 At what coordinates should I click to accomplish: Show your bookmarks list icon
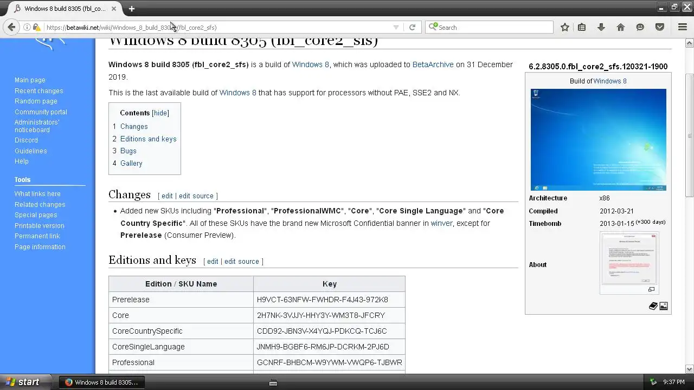(582, 27)
